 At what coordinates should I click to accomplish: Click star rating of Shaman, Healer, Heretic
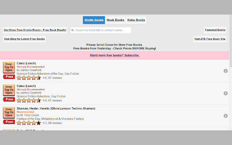coord(29,123)
